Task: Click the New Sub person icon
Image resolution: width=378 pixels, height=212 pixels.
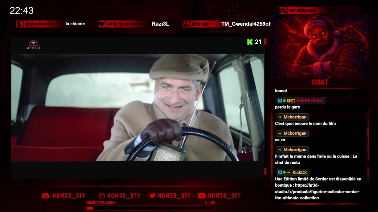Action: pos(186,24)
